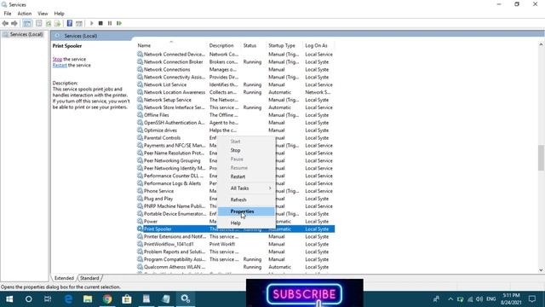Select the OpenSSH Authentication Agent row
This screenshot has width=545, height=307.
235,123
